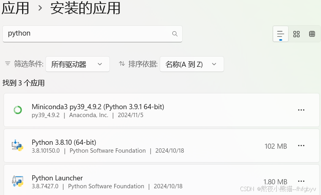Switch to grid view layout

[x=296, y=34]
